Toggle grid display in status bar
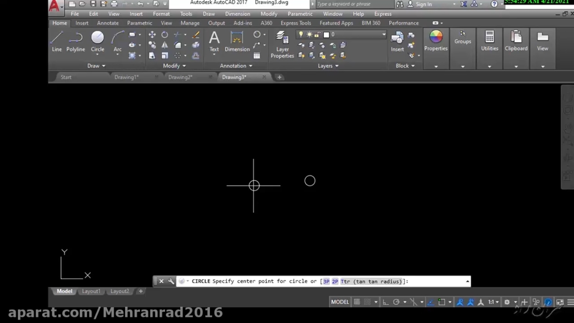 pyautogui.click(x=357, y=302)
